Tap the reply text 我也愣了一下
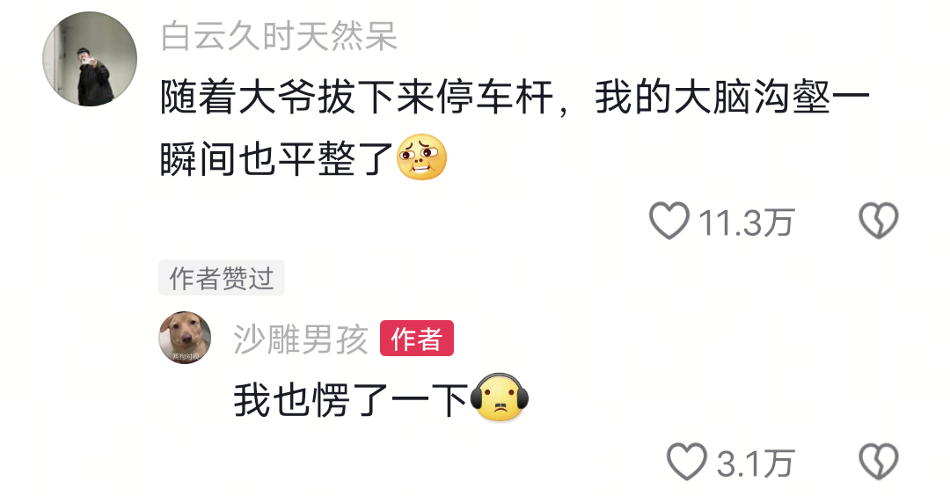This screenshot has height=496, width=950. [x=351, y=401]
